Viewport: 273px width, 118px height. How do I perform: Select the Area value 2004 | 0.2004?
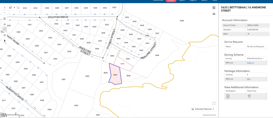[253, 25]
